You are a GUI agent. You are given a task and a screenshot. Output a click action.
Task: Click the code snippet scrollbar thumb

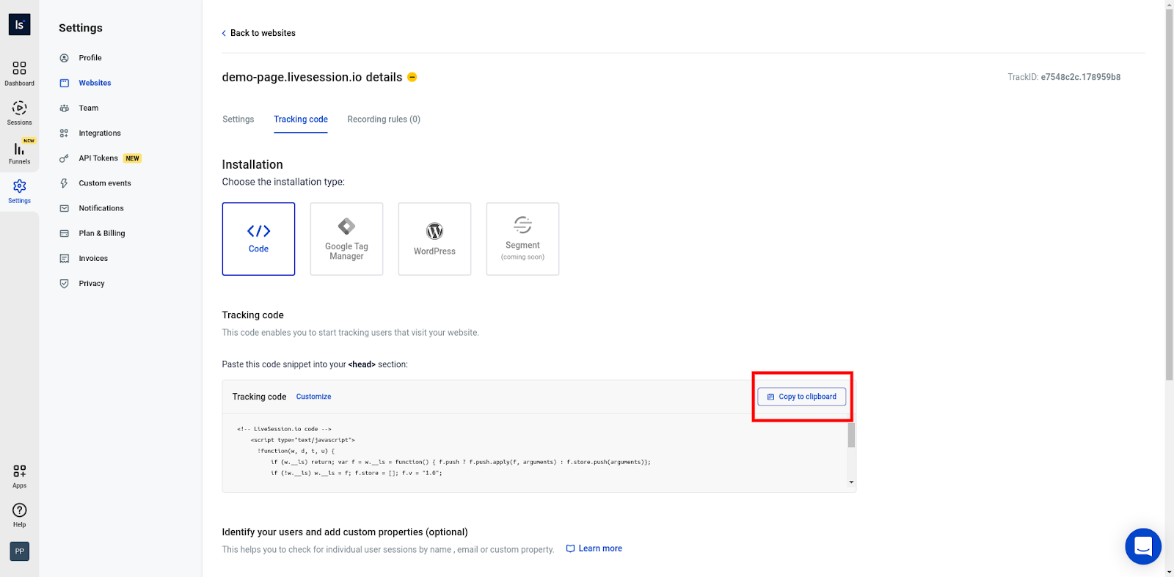[851, 435]
